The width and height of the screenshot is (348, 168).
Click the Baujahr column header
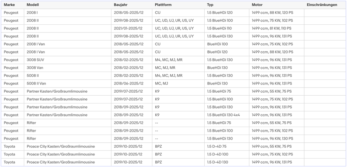tap(132, 5)
